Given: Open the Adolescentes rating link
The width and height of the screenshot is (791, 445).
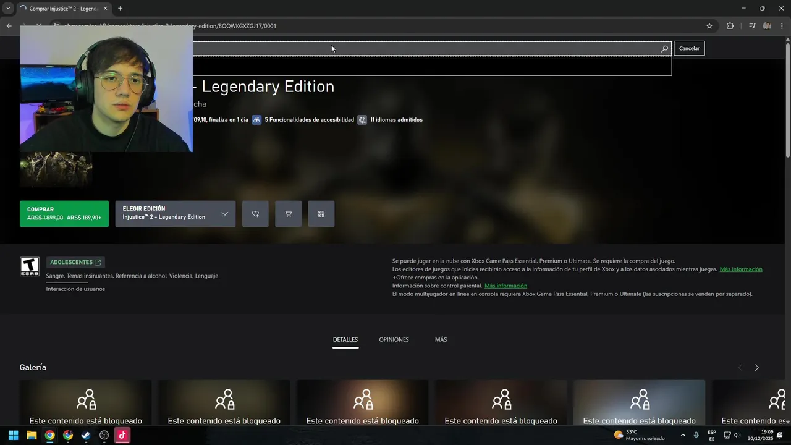Looking at the screenshot, I should click(x=75, y=262).
